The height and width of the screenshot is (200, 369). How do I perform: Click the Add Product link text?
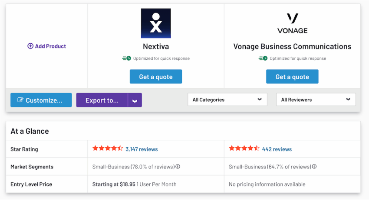(50, 46)
